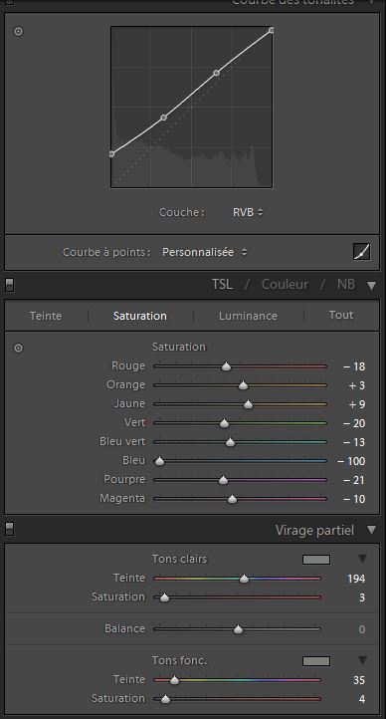Click the Balance value 0

point(362,629)
